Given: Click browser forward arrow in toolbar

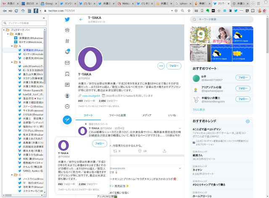Looking at the screenshot, I should click(11, 11).
